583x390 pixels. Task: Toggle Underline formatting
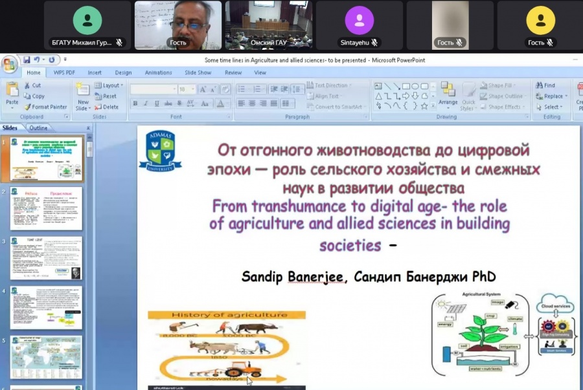156,103
